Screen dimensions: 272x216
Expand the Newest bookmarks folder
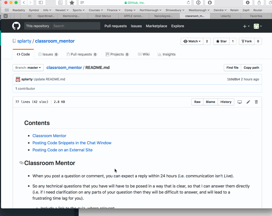coord(62,10)
